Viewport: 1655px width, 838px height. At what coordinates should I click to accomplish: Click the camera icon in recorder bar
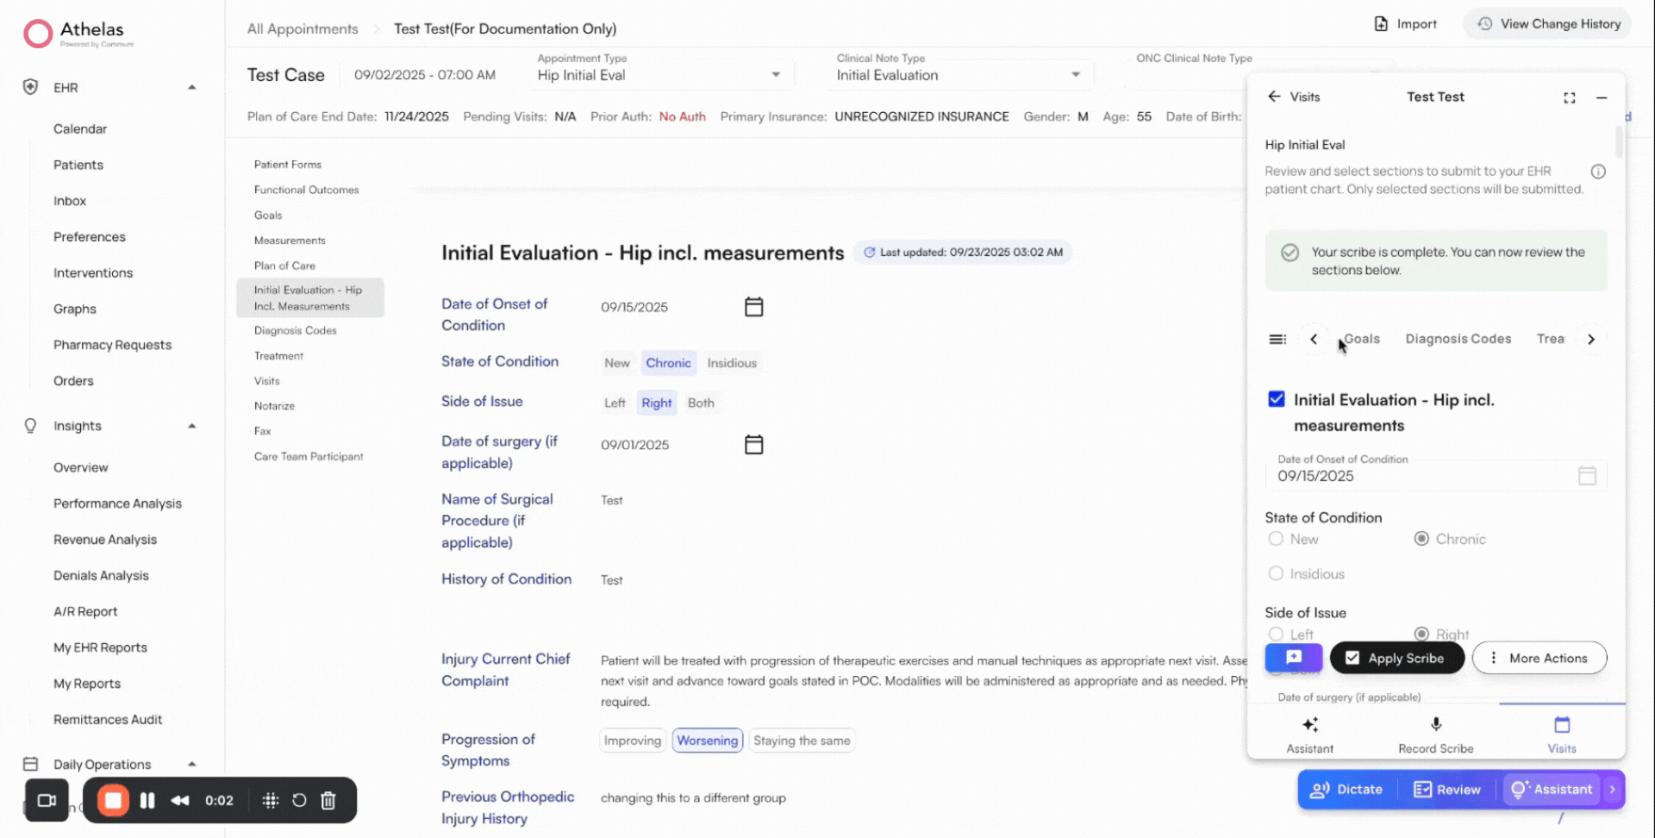pos(47,801)
